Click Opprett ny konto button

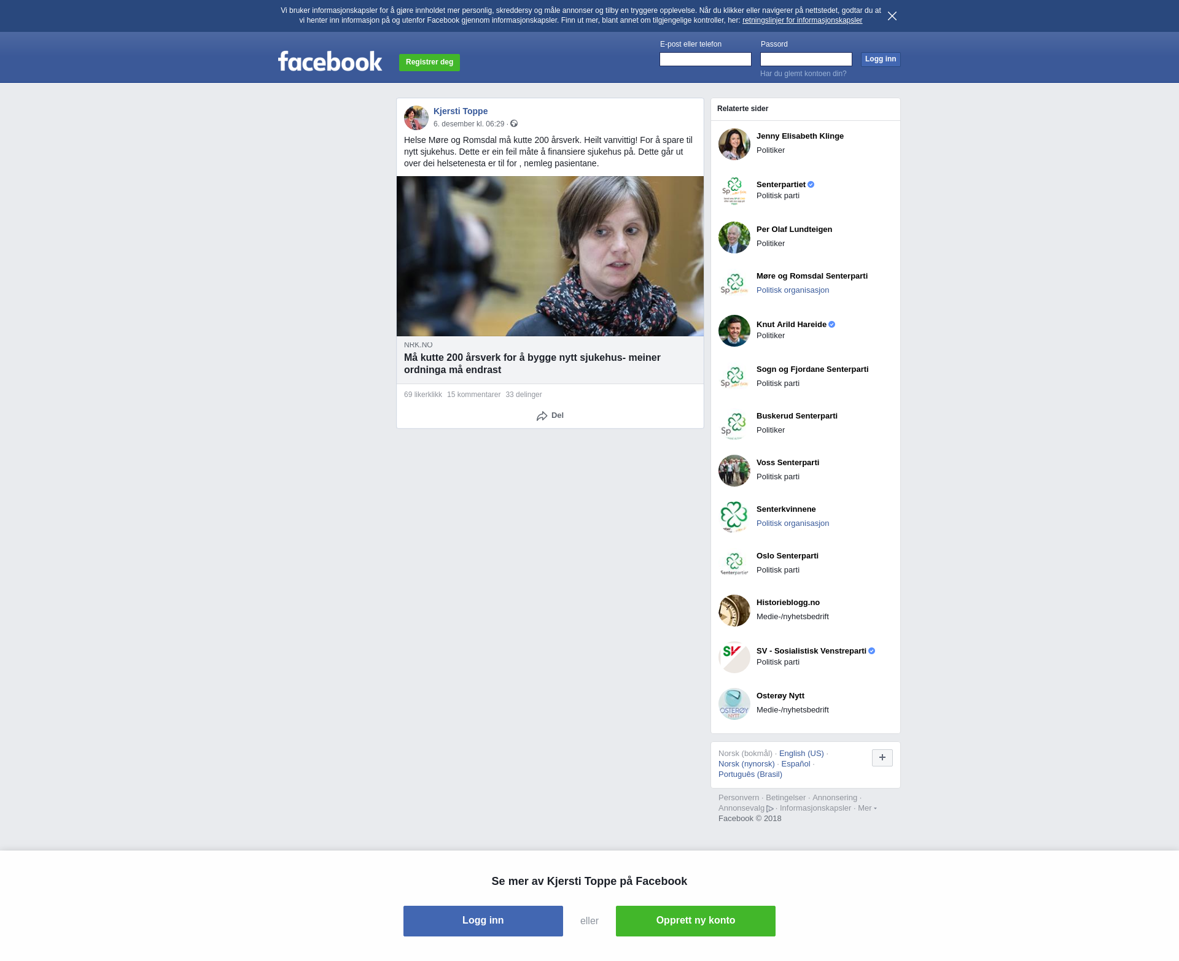(x=696, y=921)
